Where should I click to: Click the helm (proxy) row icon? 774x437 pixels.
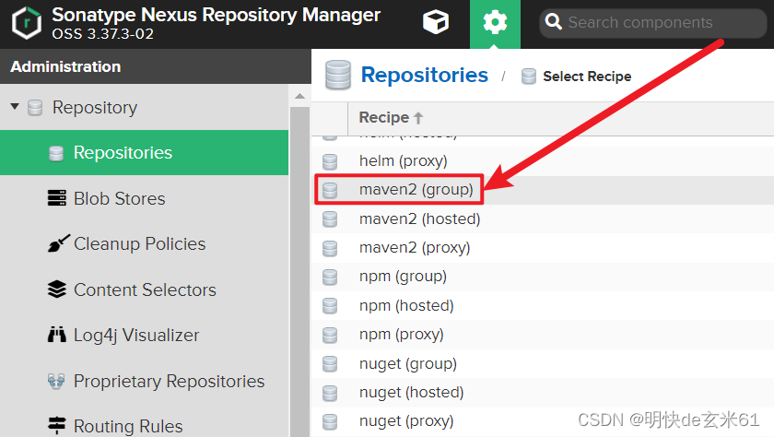(330, 161)
